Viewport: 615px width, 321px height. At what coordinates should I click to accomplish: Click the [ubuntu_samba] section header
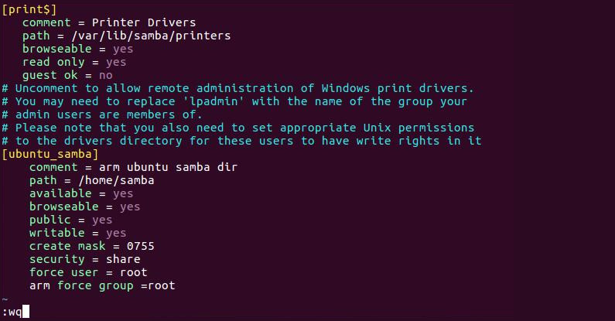click(x=50, y=154)
